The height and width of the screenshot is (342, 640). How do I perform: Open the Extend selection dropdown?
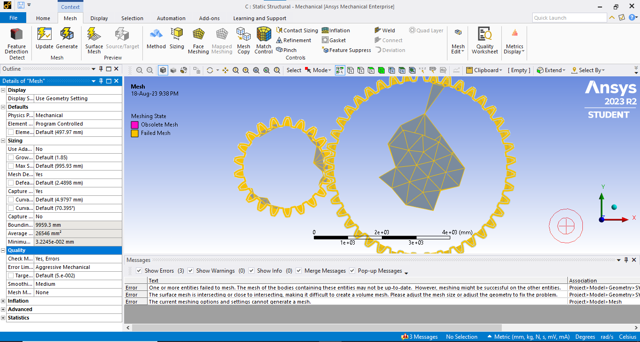click(551, 70)
